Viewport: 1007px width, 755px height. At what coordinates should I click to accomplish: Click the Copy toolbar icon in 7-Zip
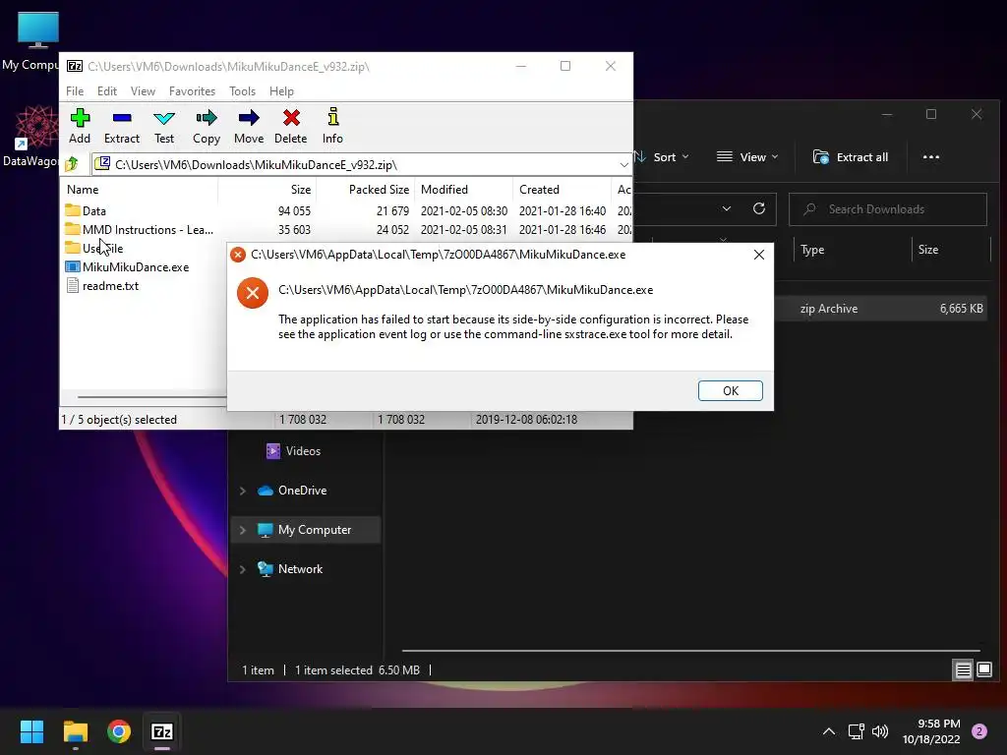pyautogui.click(x=207, y=126)
